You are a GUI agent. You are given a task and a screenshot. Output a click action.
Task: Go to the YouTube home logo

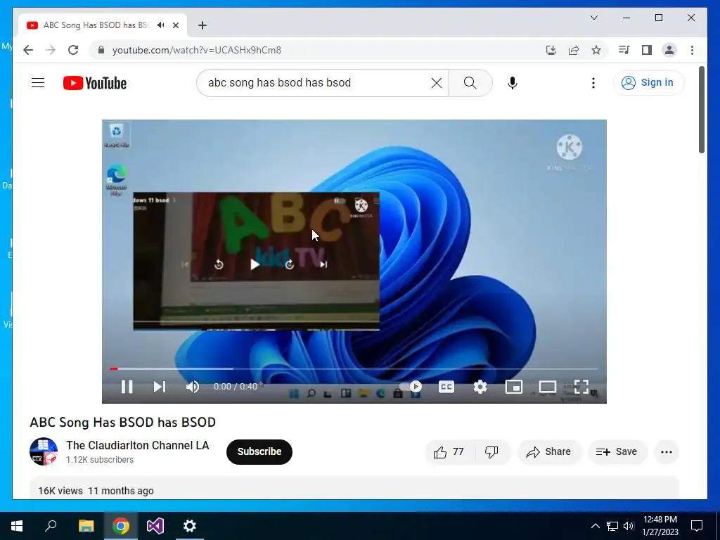(95, 83)
